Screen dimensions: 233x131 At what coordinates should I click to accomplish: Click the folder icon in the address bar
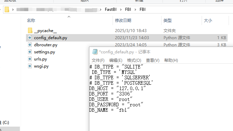click(x=7, y=9)
